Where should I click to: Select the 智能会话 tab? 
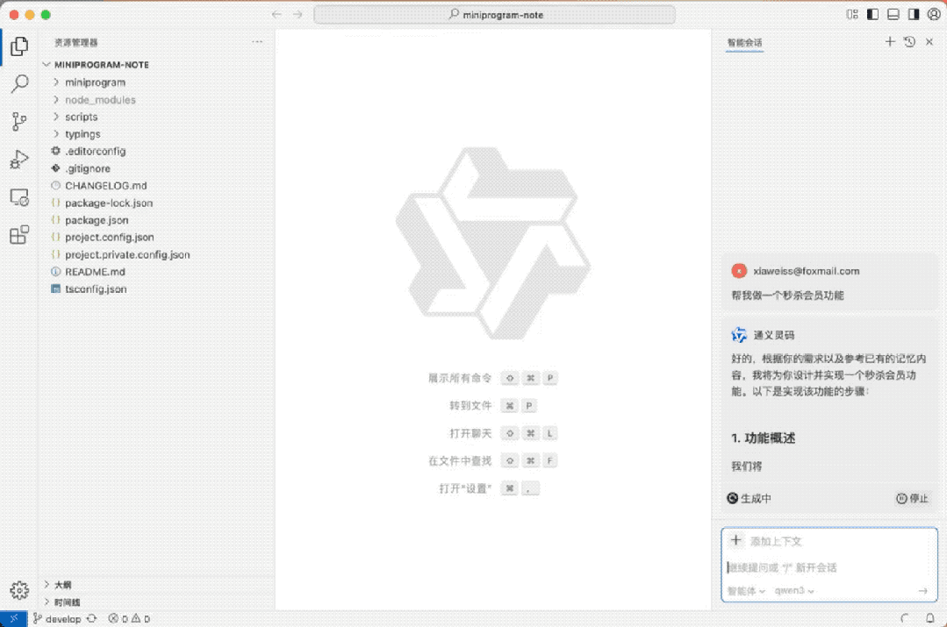tap(744, 42)
